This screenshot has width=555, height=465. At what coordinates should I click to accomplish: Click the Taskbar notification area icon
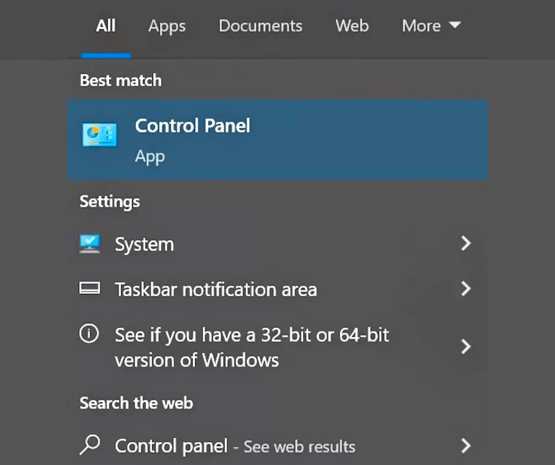90,289
